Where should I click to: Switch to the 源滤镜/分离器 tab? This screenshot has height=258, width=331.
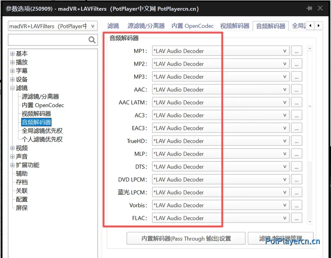(x=146, y=26)
